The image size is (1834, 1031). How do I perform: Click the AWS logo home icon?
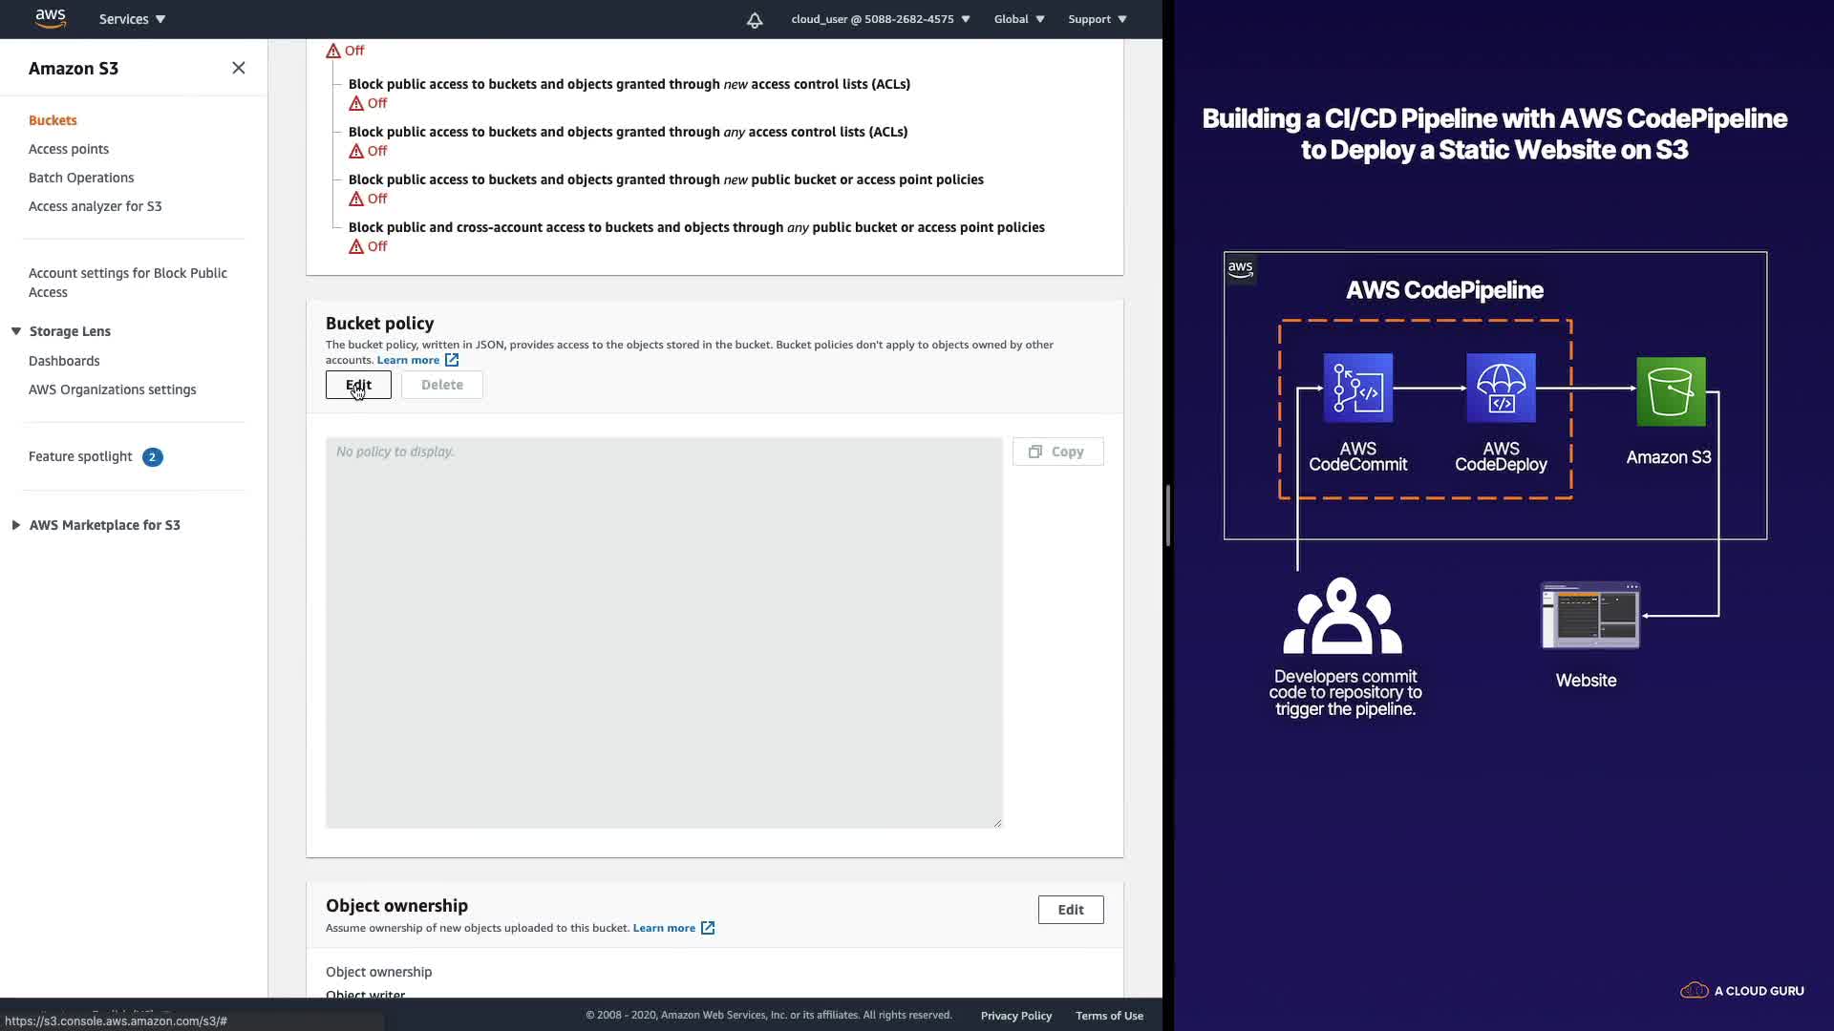(50, 18)
